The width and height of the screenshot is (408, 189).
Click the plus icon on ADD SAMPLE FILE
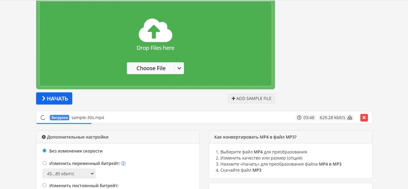pyautogui.click(x=233, y=98)
